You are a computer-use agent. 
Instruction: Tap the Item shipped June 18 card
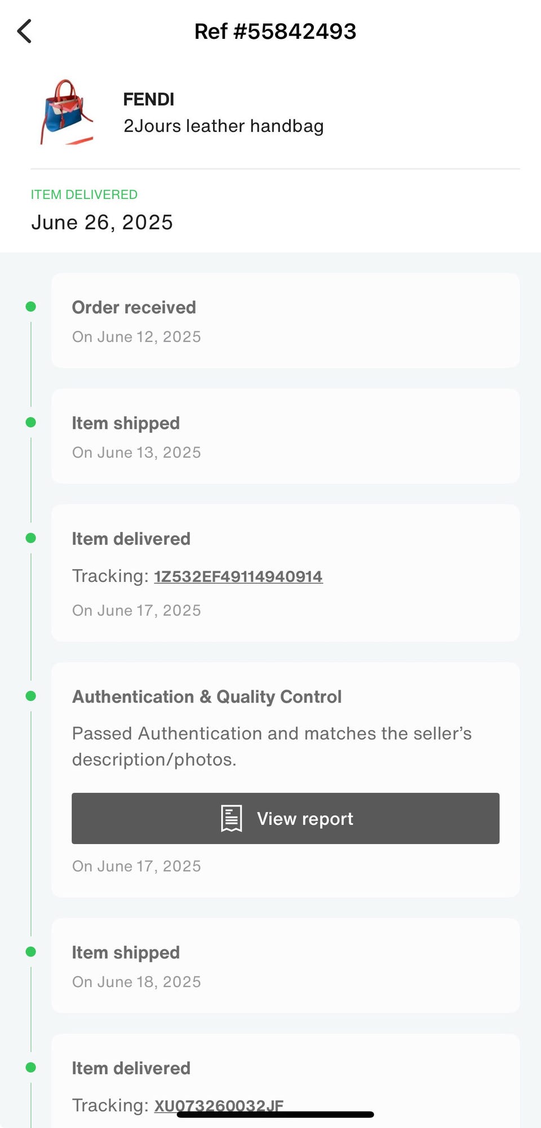(x=285, y=966)
